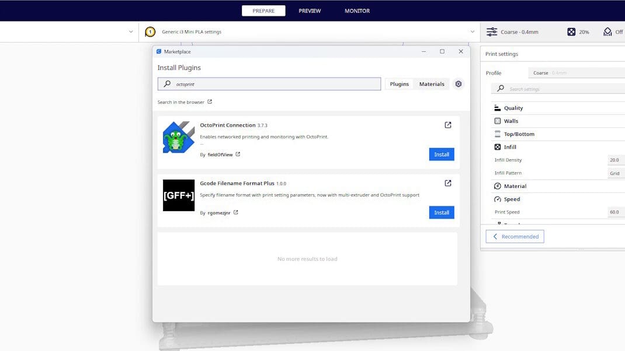Screen dimensions: 625x351
Task: Click the 'Install Plugins' heading
Action: (x=179, y=68)
